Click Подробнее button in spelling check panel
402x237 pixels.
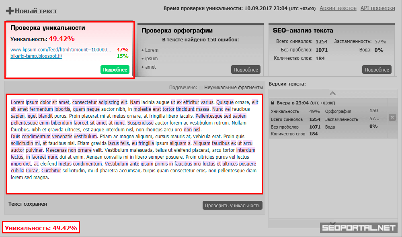click(x=246, y=70)
